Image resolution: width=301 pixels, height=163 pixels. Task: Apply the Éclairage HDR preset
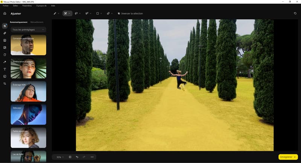[x=29, y=91]
